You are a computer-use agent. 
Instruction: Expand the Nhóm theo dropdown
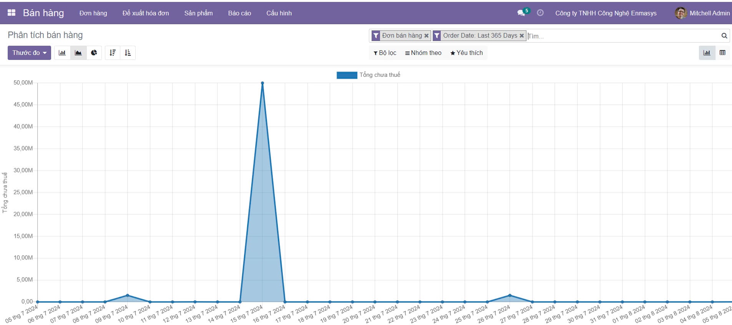[x=423, y=53]
